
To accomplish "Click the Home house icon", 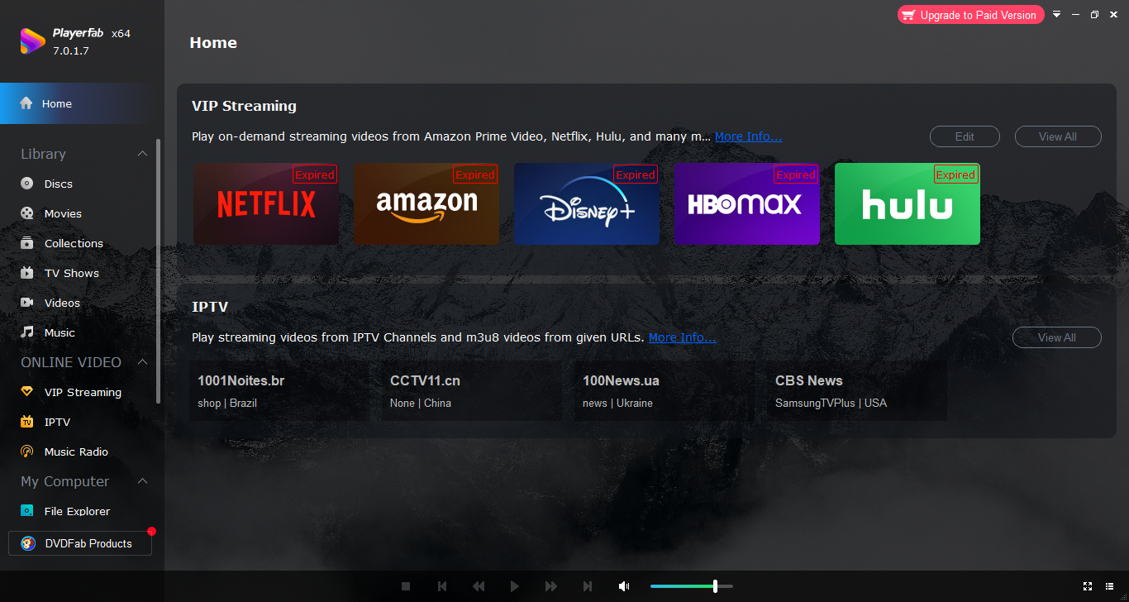I will (x=26, y=103).
